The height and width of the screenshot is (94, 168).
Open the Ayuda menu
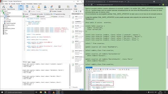coord(40,4)
